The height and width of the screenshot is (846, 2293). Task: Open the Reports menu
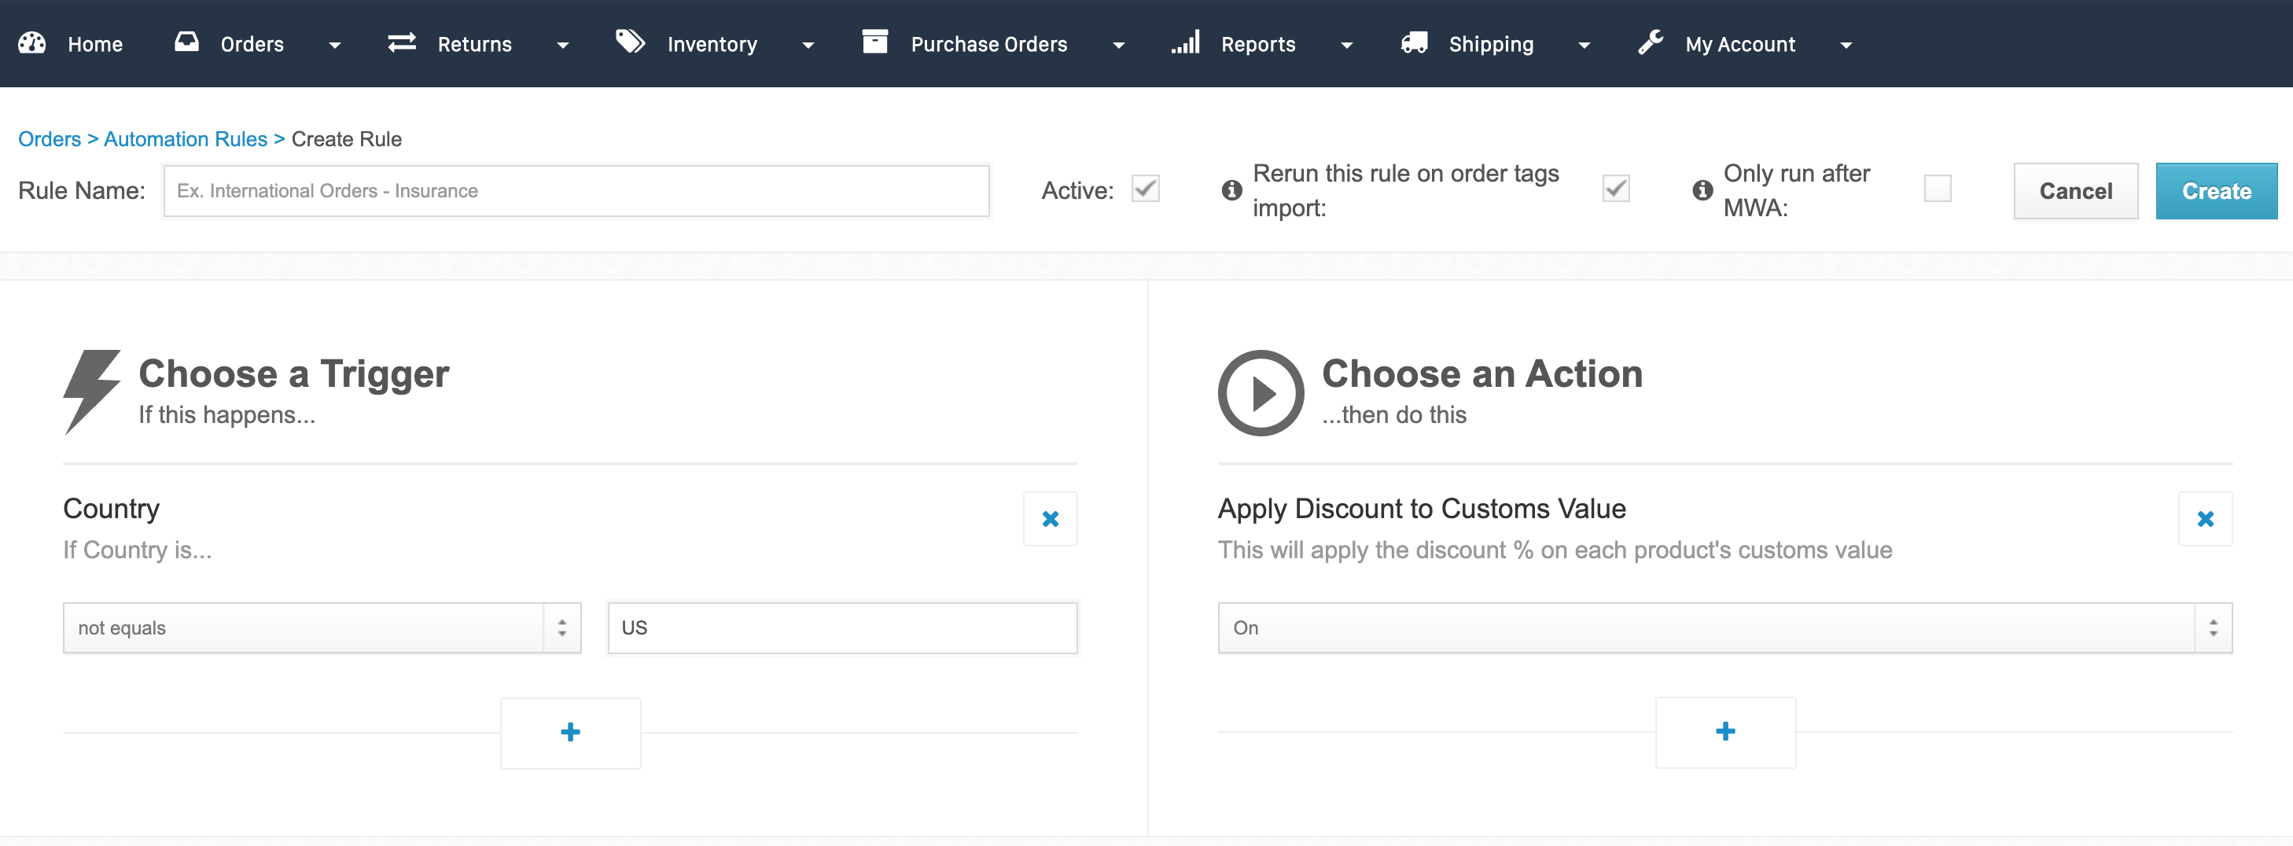(x=1257, y=43)
